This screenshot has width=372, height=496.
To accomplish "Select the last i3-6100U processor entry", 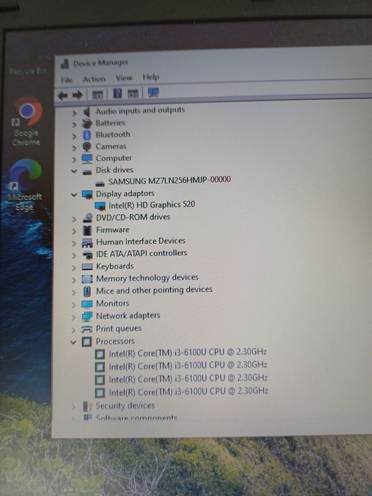I will click(188, 392).
